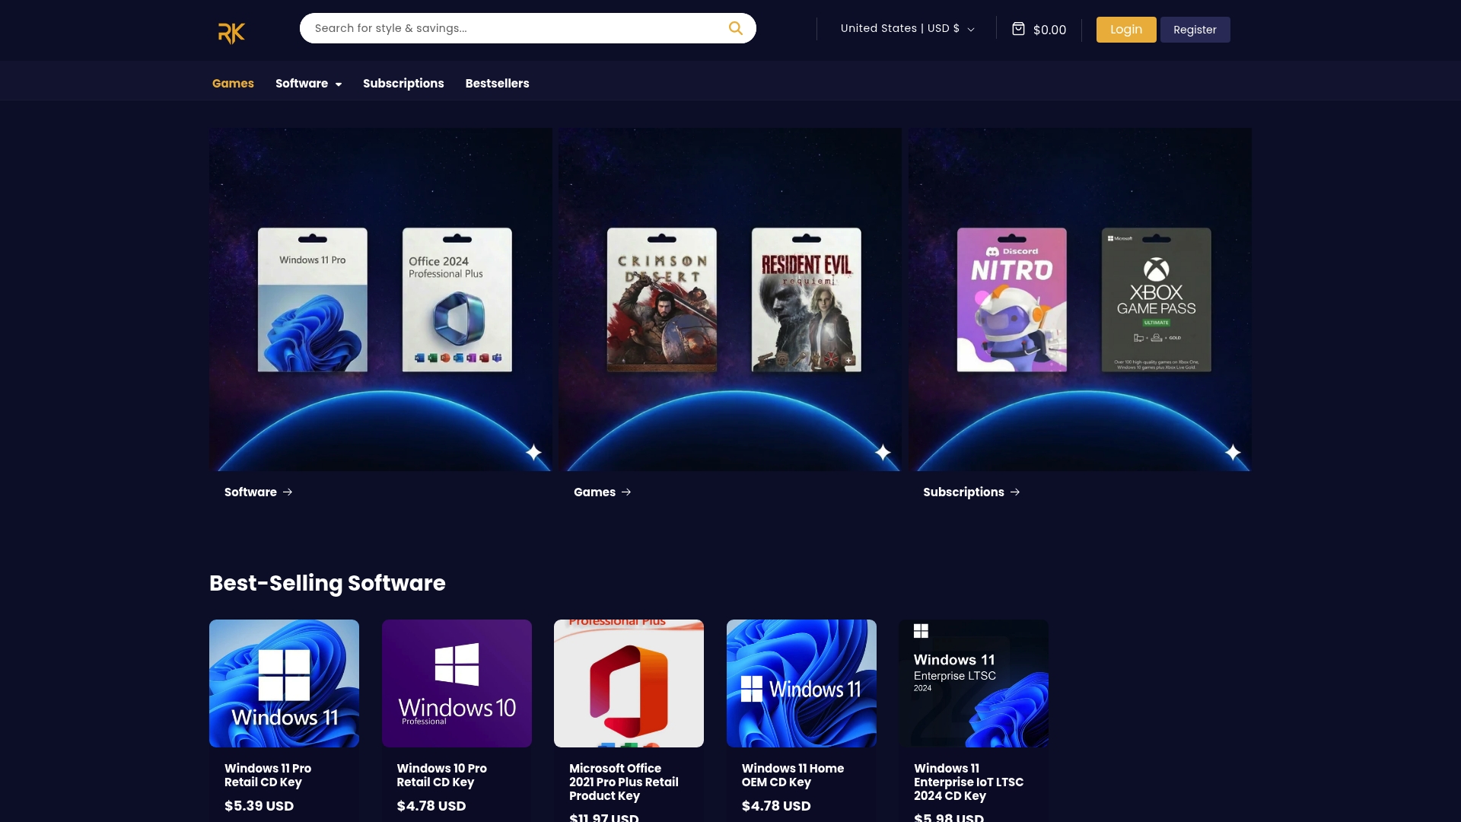Click the Office 2024 Professional Plus card

coord(457,299)
